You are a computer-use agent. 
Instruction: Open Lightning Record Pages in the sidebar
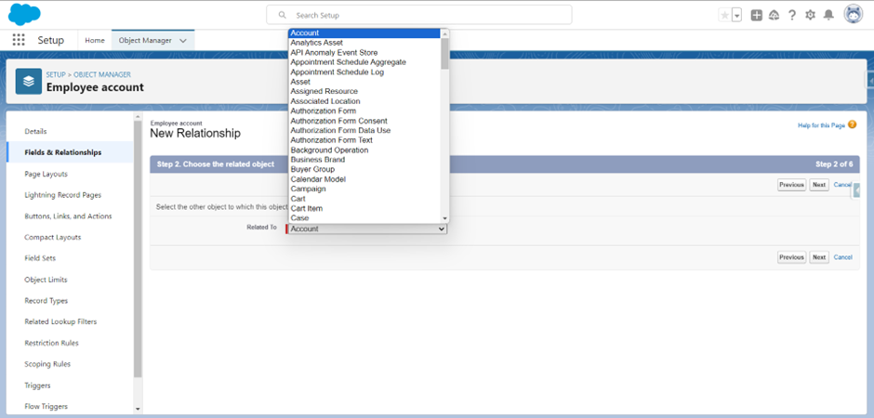click(63, 195)
